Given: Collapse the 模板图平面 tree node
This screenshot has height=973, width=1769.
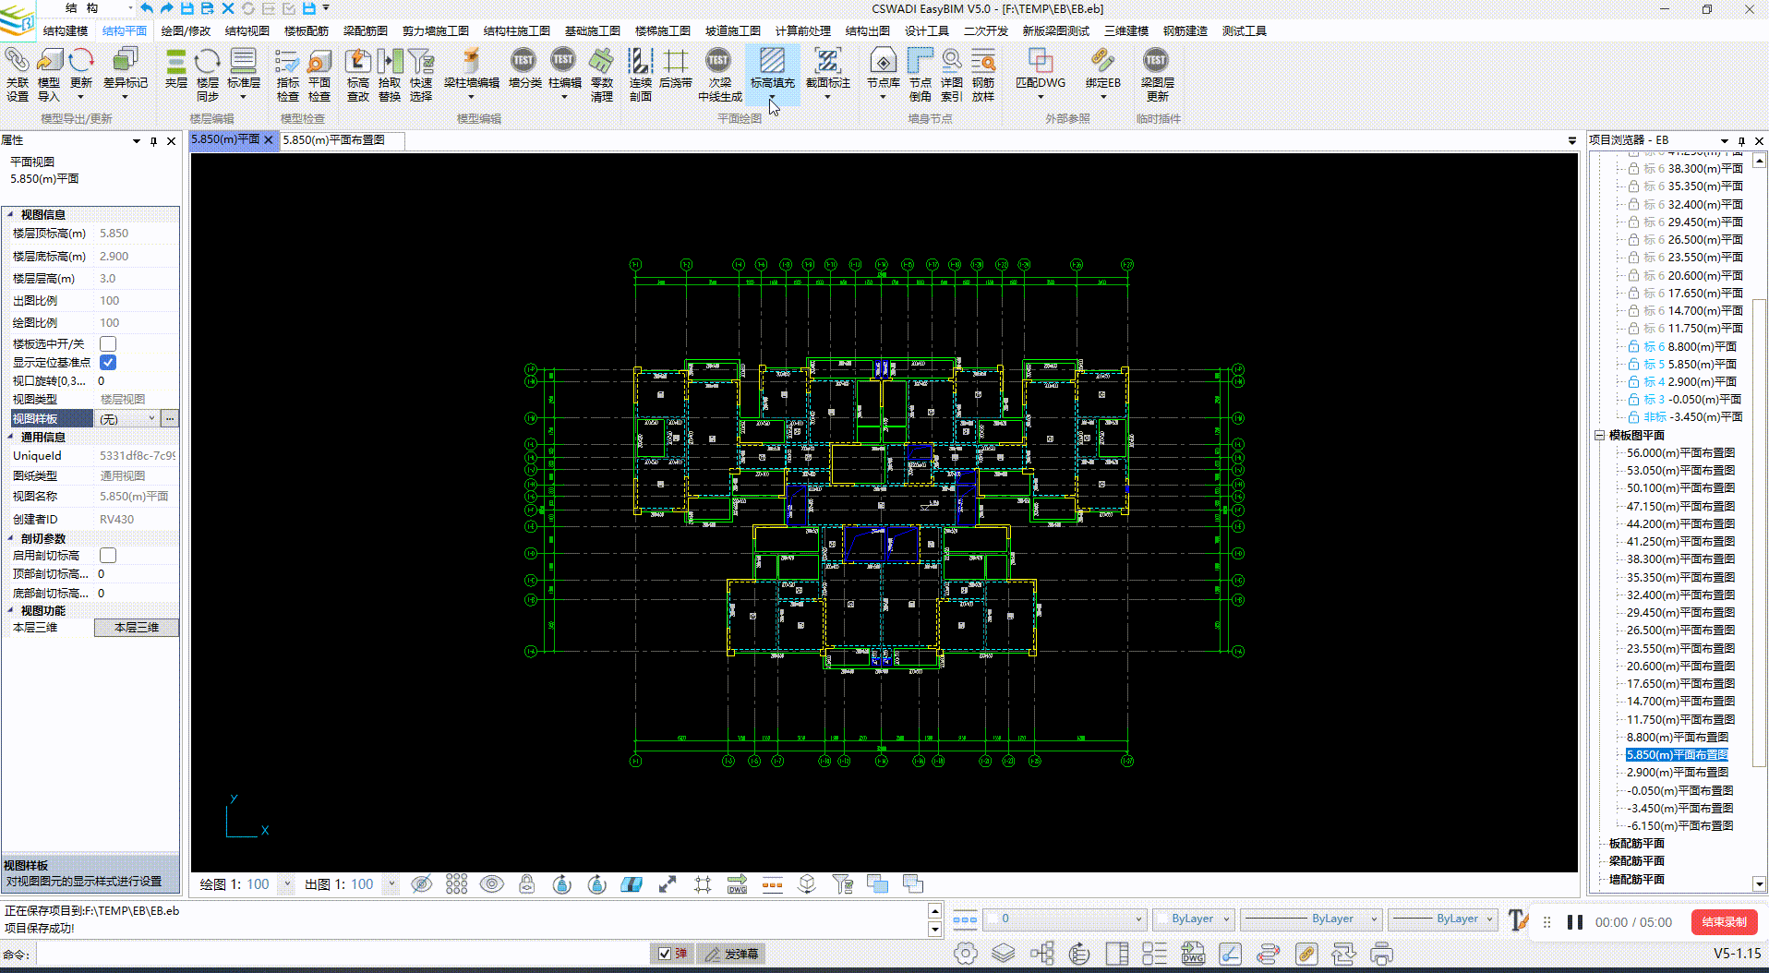Looking at the screenshot, I should tap(1599, 436).
